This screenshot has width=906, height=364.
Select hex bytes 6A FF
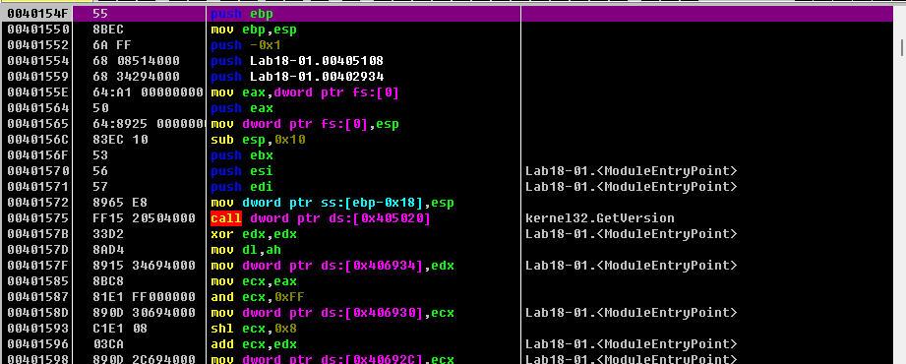111,45
